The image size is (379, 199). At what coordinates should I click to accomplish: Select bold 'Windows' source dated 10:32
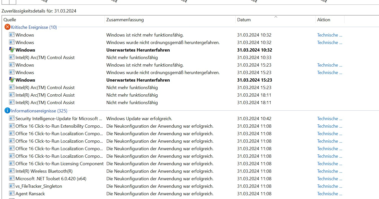tap(25, 50)
